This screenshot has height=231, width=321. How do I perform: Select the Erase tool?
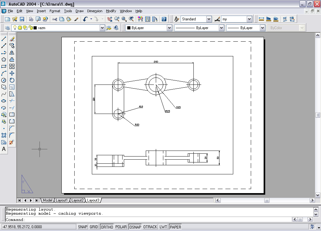click(x=12, y=39)
